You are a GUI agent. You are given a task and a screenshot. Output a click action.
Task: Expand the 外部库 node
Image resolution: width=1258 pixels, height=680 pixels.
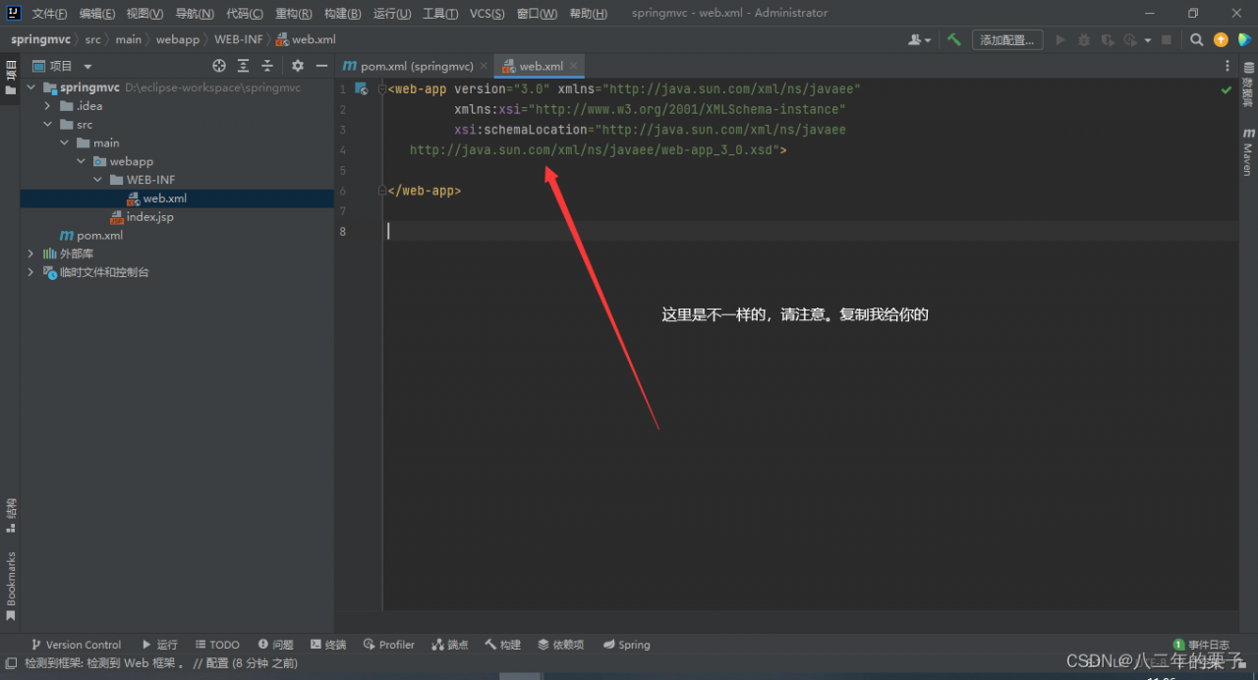[30, 254]
